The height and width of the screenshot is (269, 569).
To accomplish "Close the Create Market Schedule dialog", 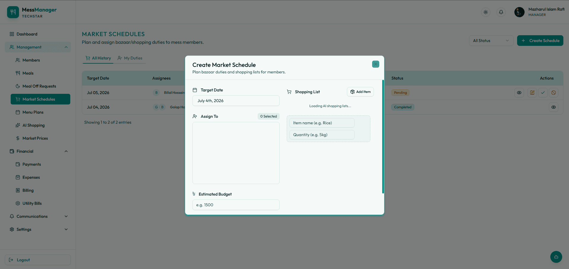I will click(376, 64).
